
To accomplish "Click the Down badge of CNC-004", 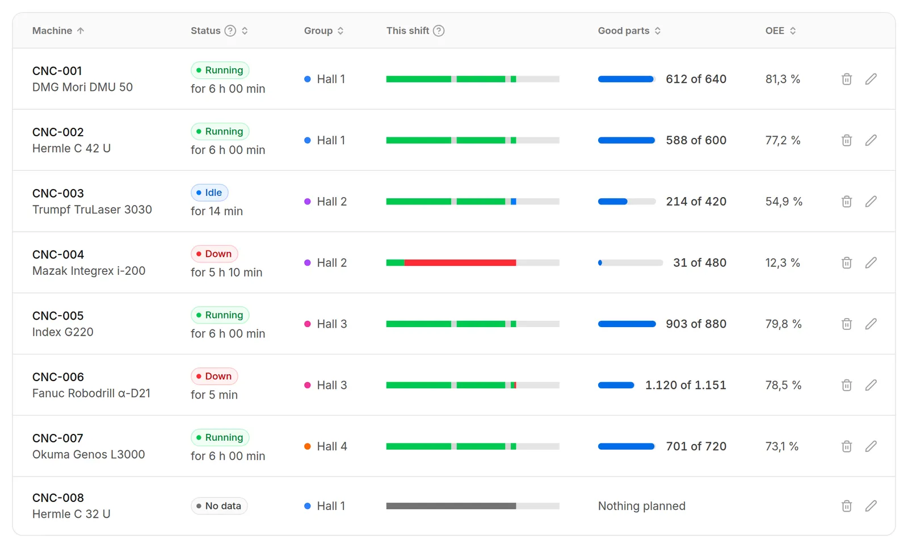I will pos(215,254).
